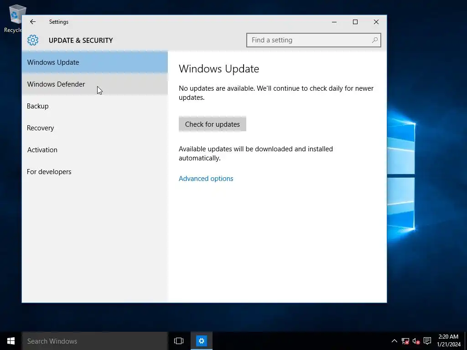Go to the Activation section
This screenshot has width=467, height=350.
click(95, 149)
